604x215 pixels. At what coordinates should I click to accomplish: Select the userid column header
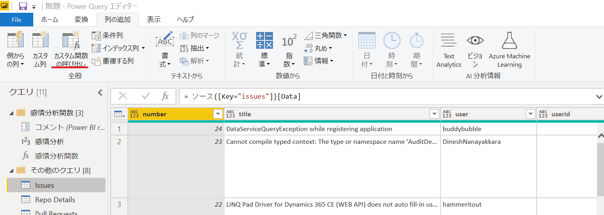tap(570, 114)
